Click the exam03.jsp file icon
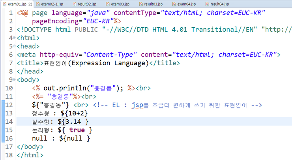292x160 pixels. (x=108, y=4)
